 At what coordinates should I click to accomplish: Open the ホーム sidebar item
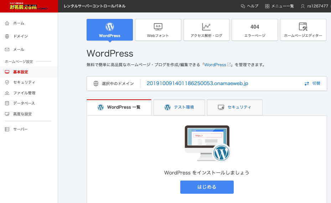click(x=19, y=23)
